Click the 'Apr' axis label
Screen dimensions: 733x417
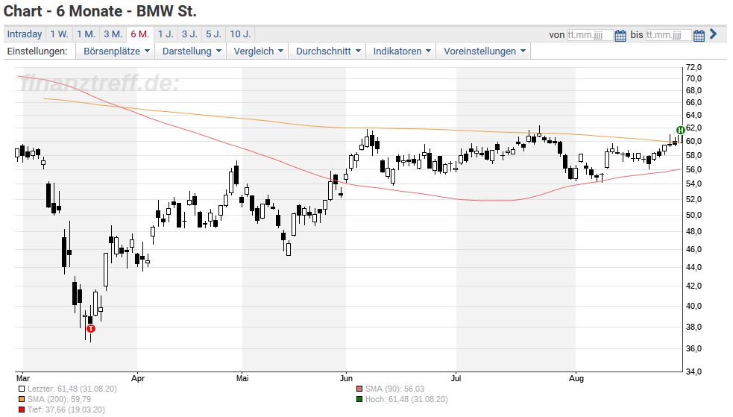coord(138,378)
